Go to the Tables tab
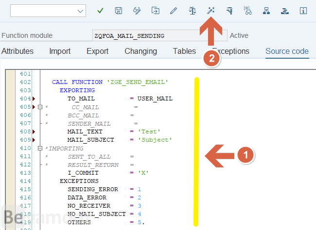The image size is (316, 230). [x=184, y=51]
